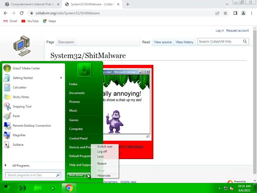257x193 pixels.
Task: Open Games in start menu
Action: (74, 120)
